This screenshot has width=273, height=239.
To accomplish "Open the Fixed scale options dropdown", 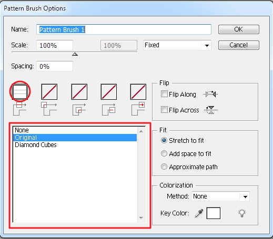I will pos(177,45).
